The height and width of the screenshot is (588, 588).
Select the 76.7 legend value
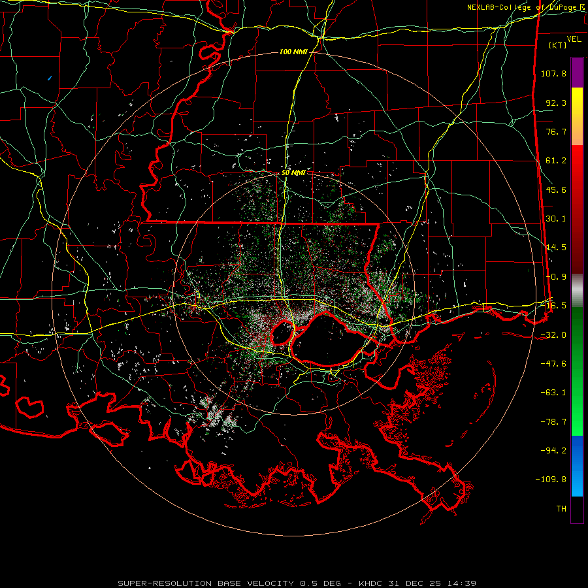pyautogui.click(x=556, y=131)
